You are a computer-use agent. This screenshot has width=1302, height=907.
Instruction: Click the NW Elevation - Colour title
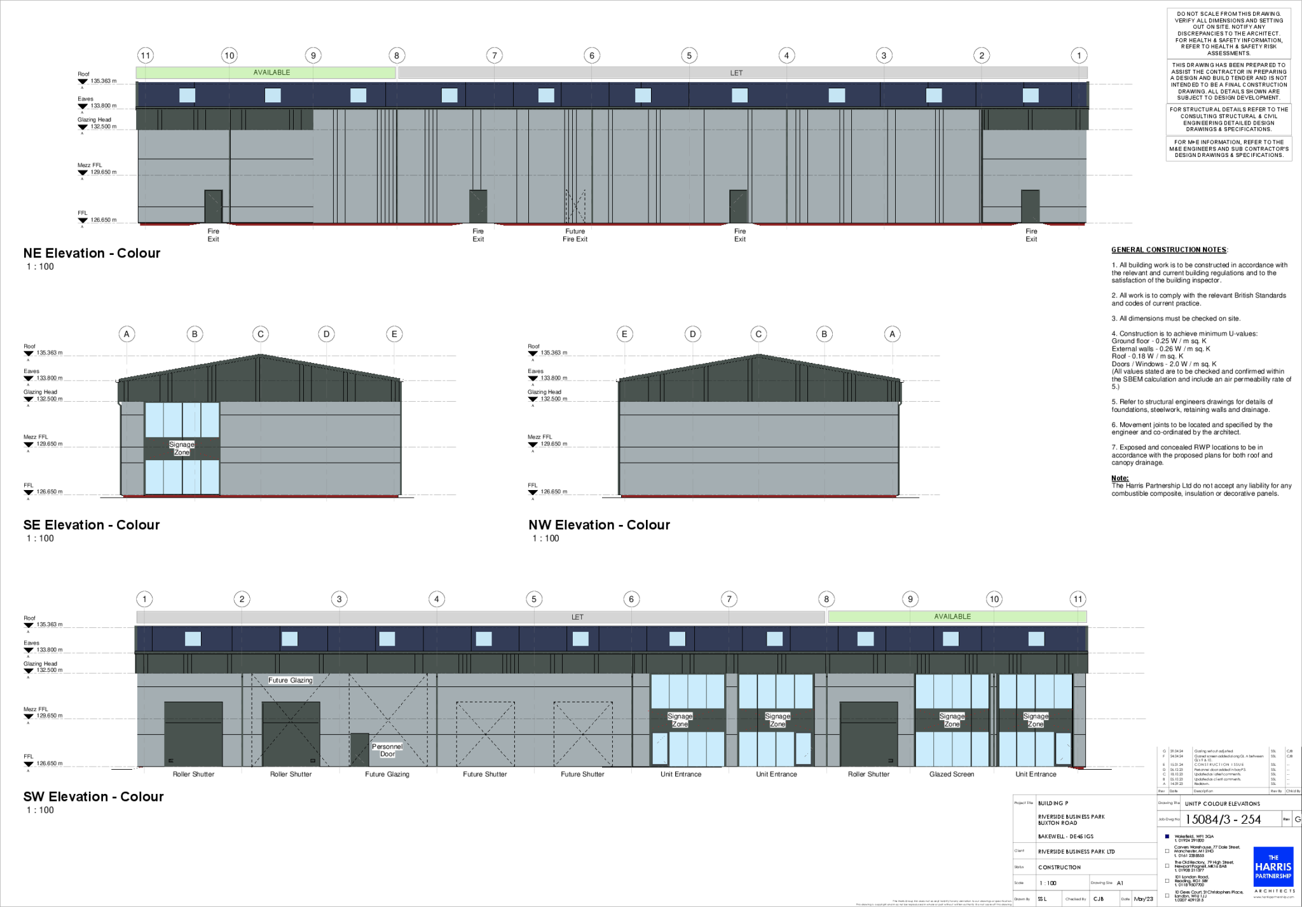599,525
